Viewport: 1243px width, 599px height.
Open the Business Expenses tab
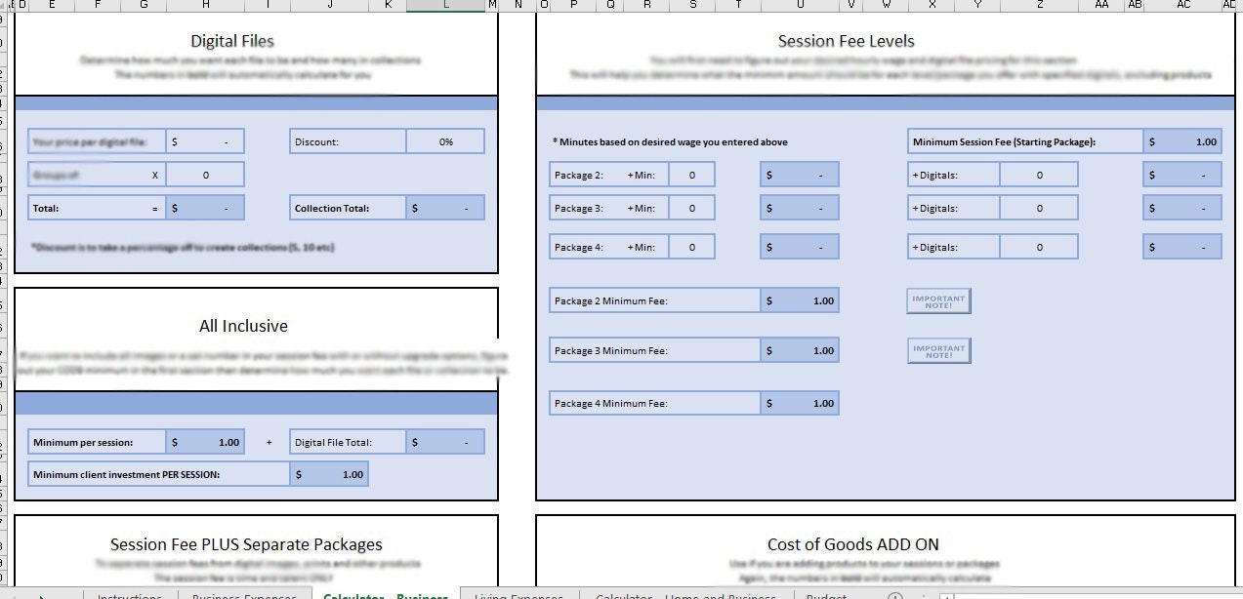coord(244,595)
